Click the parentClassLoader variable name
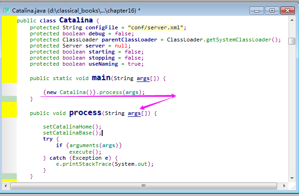The height and width of the screenshot is (196, 299). tap(129, 40)
